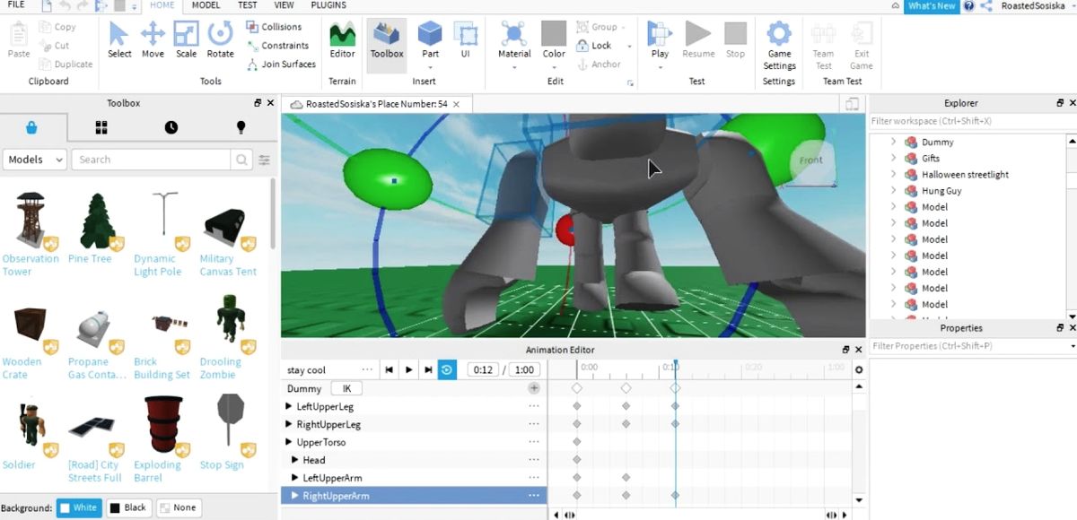Open the UI insert tool
The height and width of the screenshot is (520, 1077).
coord(466,40)
